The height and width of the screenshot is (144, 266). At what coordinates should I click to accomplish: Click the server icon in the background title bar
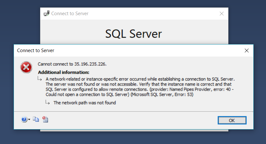(x=46, y=14)
